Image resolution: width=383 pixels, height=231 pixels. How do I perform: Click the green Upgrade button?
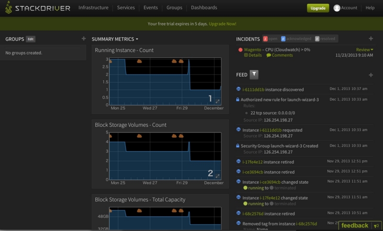click(x=318, y=8)
